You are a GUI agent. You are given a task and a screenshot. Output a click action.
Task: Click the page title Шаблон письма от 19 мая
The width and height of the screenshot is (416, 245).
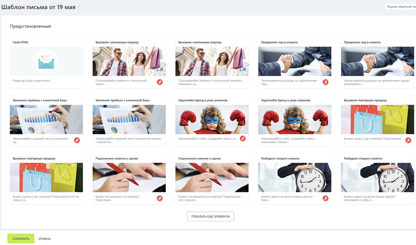tap(38, 7)
